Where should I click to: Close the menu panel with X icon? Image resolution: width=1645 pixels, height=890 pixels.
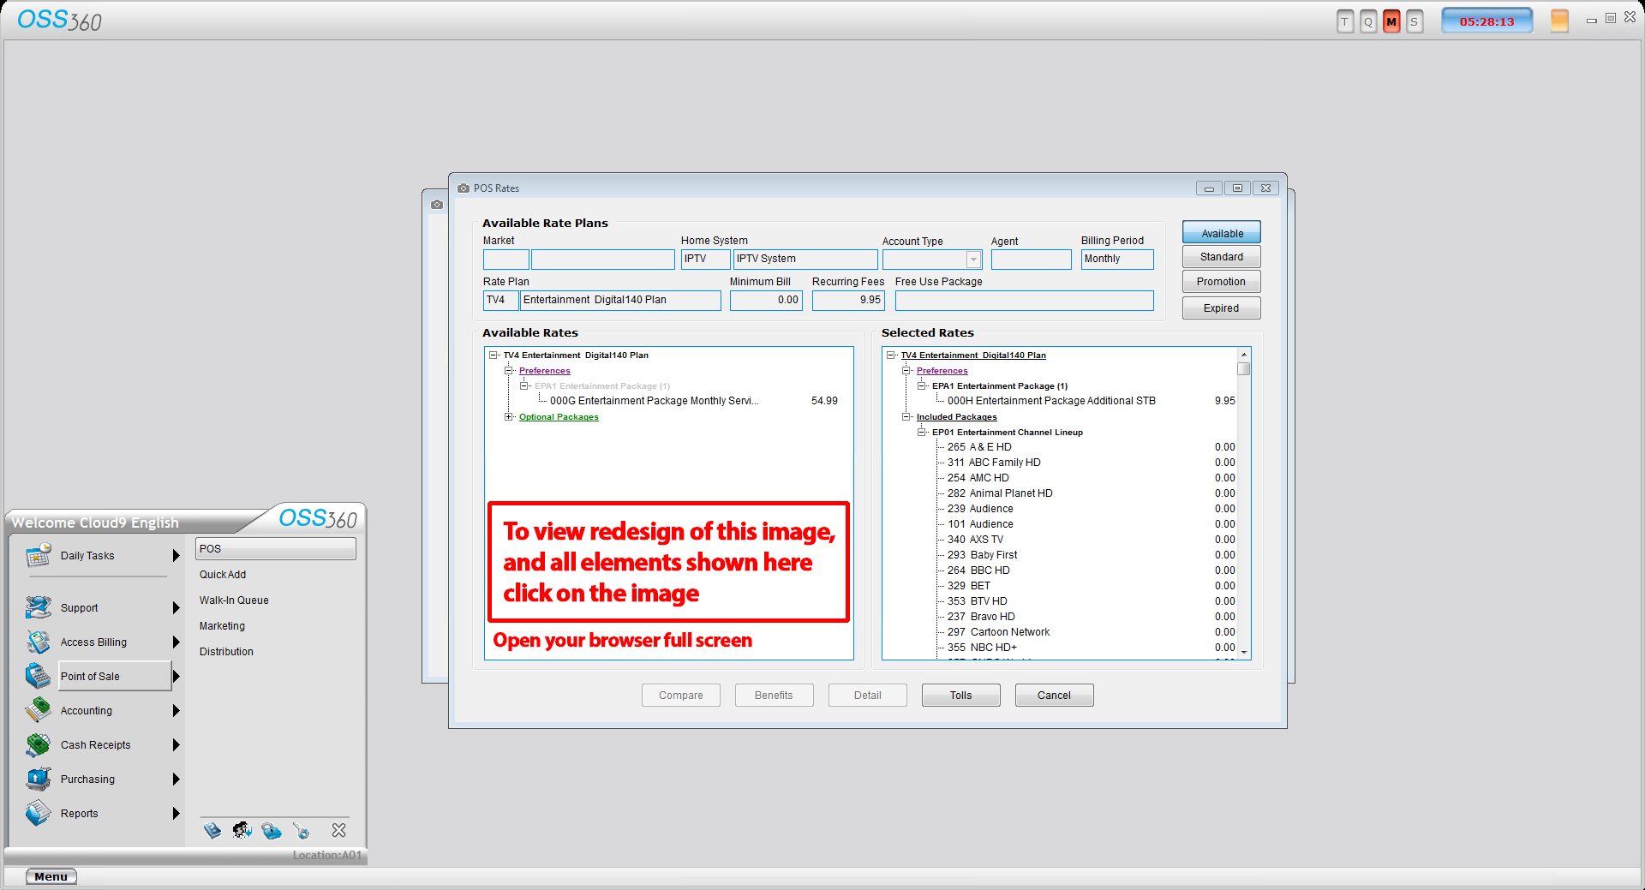point(339,830)
